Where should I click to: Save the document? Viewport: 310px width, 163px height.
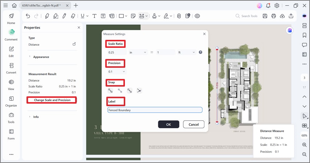click(265, 16)
